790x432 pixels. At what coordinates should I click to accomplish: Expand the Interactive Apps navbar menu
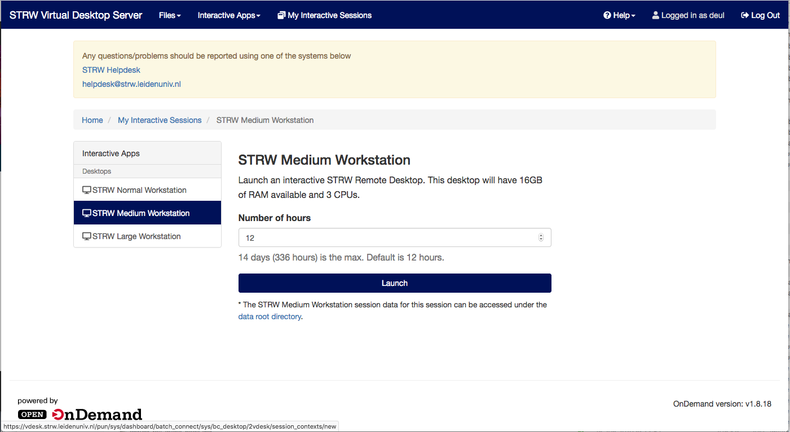pos(229,15)
